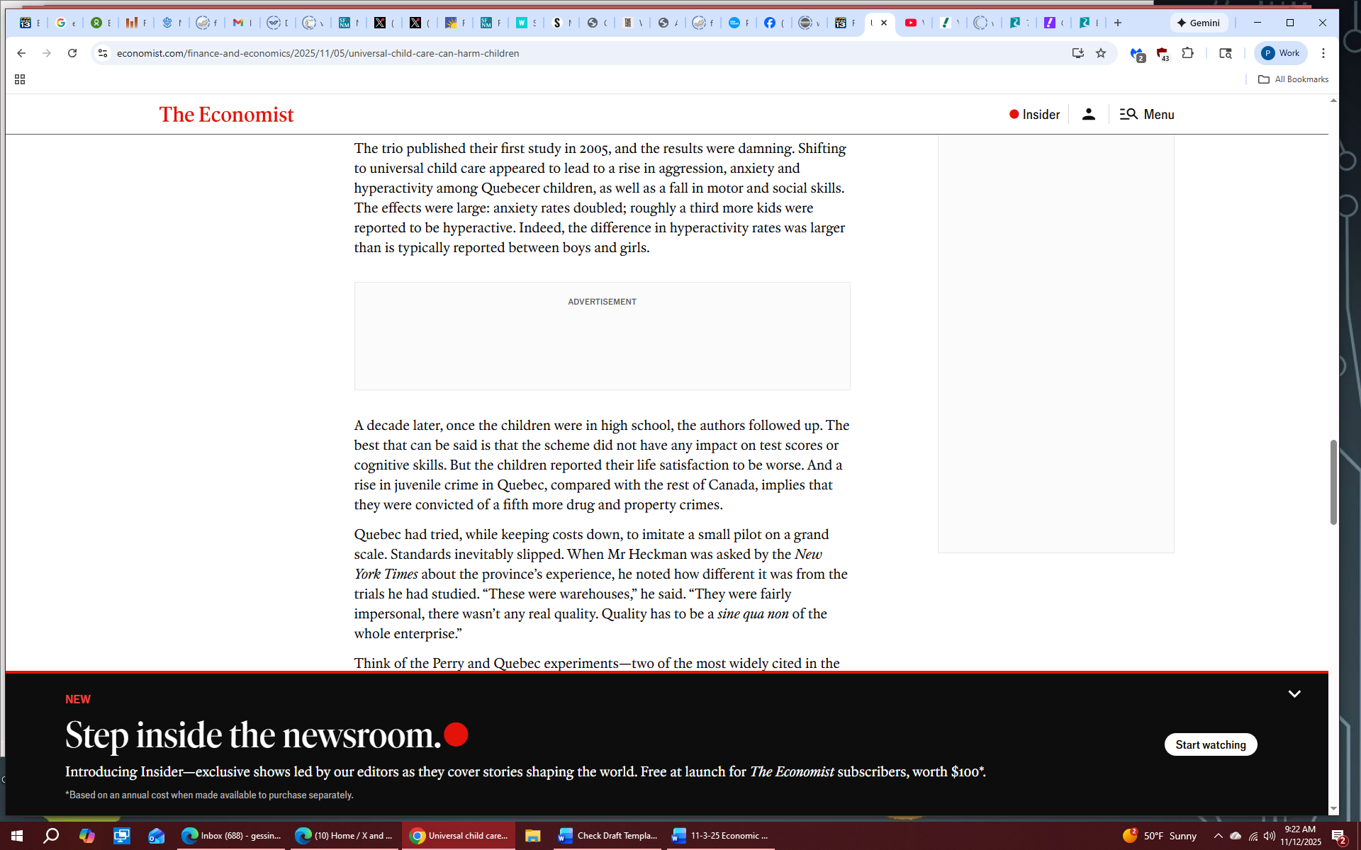Open the Extensions puzzle icon
The width and height of the screenshot is (1361, 850).
coord(1188,53)
